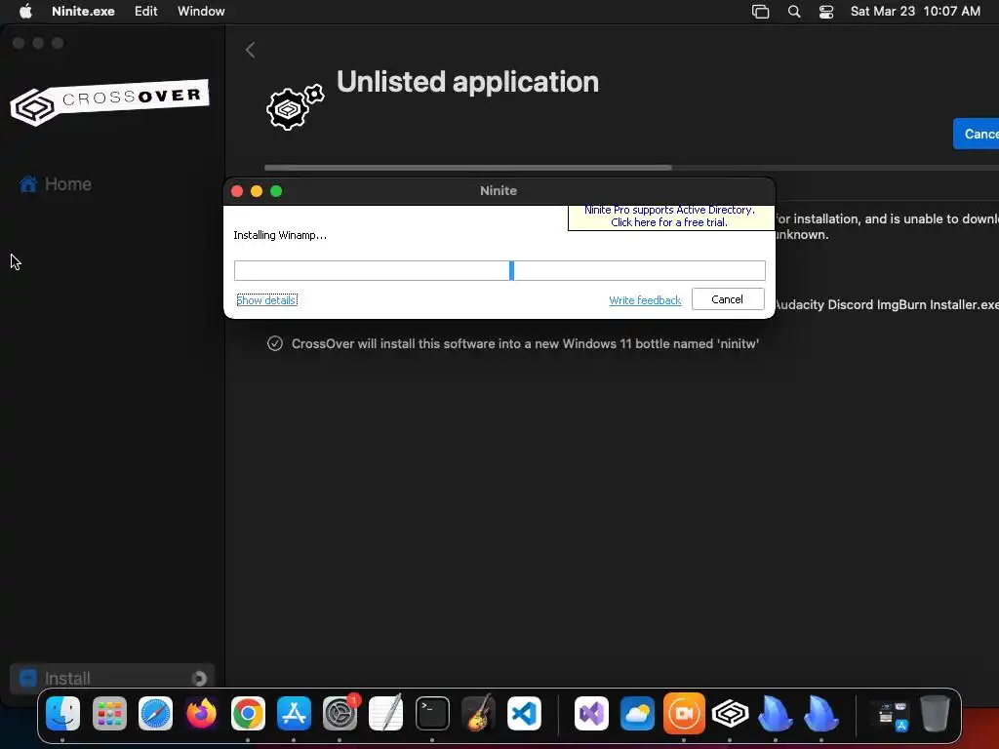Go back with the chevron arrow in CrossOver

click(251, 50)
